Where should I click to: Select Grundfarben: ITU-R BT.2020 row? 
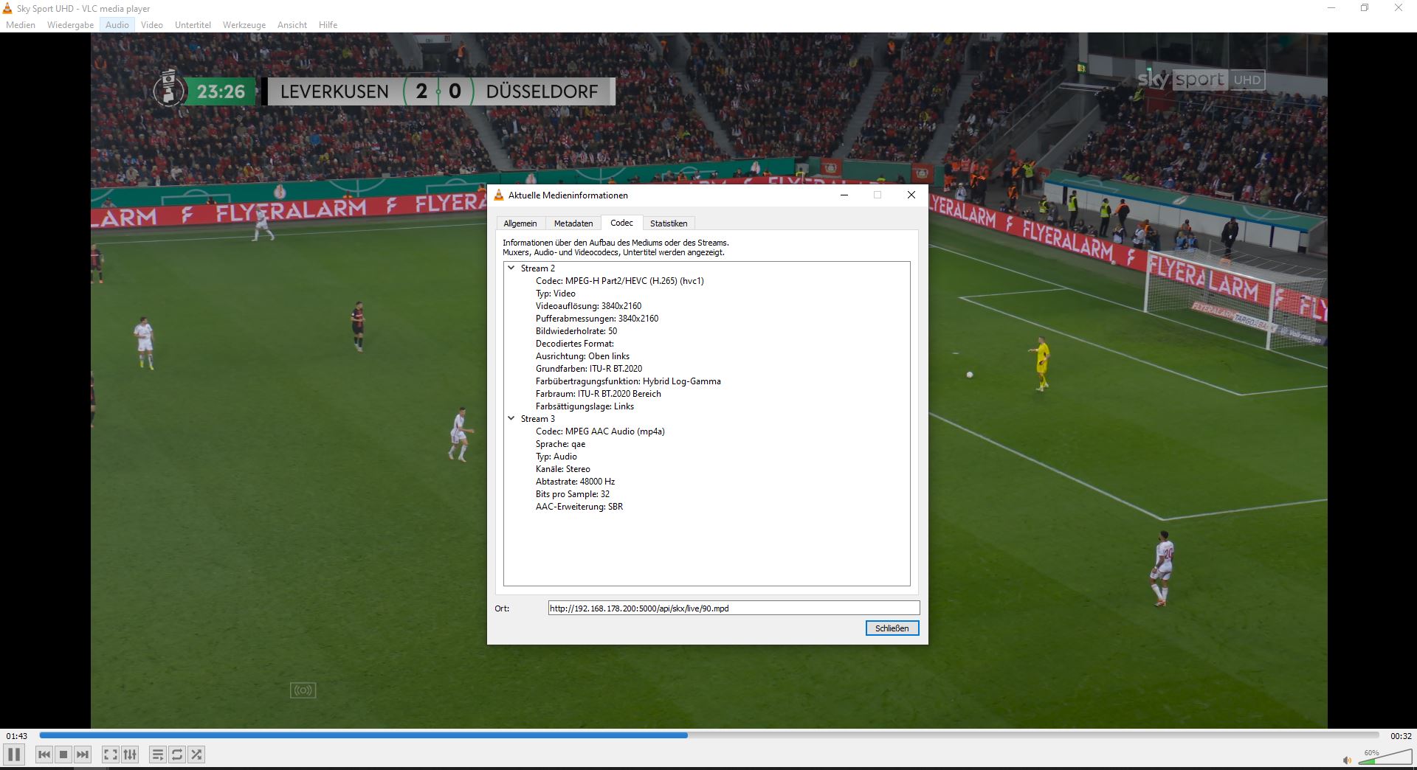[x=589, y=369]
